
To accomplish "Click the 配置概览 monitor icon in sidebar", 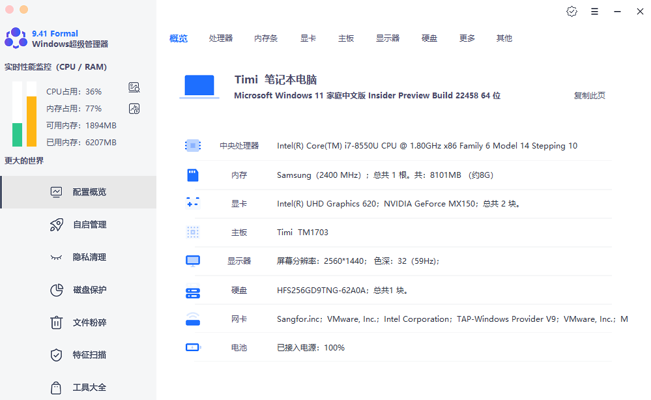I will (56, 192).
